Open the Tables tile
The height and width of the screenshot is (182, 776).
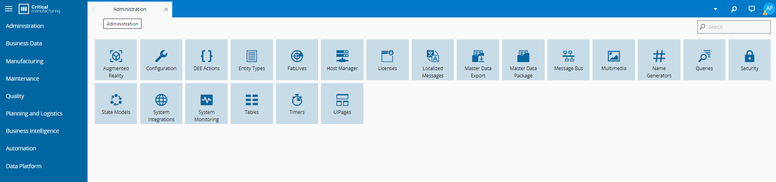[x=252, y=103]
